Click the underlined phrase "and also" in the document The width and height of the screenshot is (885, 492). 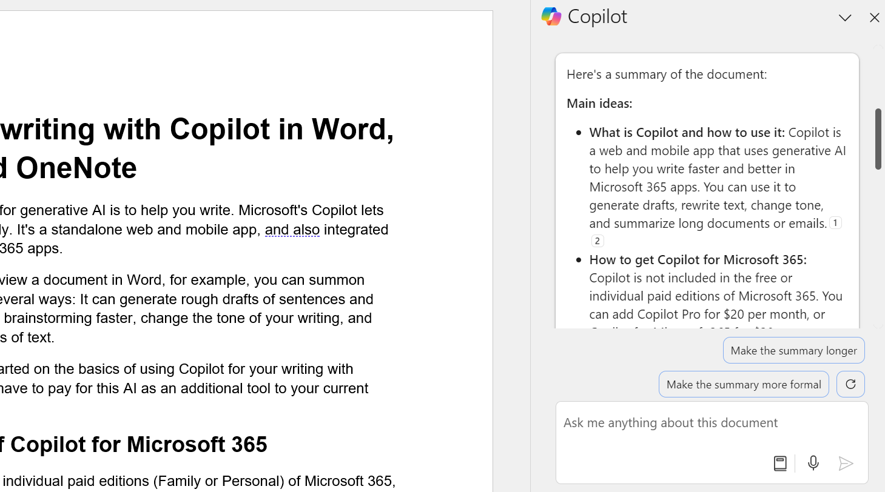tap(292, 230)
